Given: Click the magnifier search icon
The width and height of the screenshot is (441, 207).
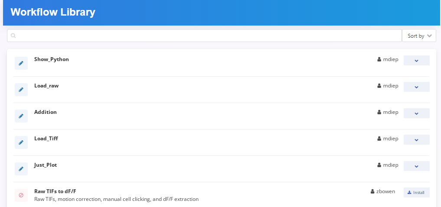Looking at the screenshot, I should point(13,36).
